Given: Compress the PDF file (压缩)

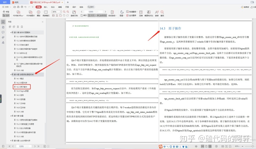Looking at the screenshot, I should 141,14.
